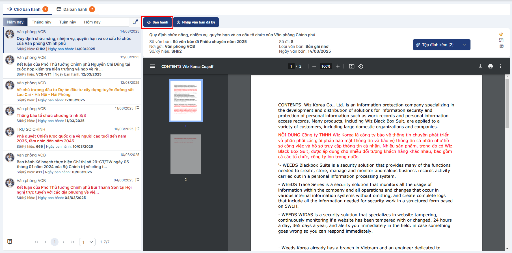Go to last page of the list
This screenshot has width=512, height=253.
click(73, 242)
